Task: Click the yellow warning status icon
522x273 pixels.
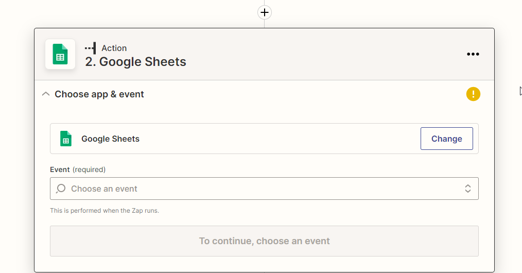Action: (x=473, y=94)
